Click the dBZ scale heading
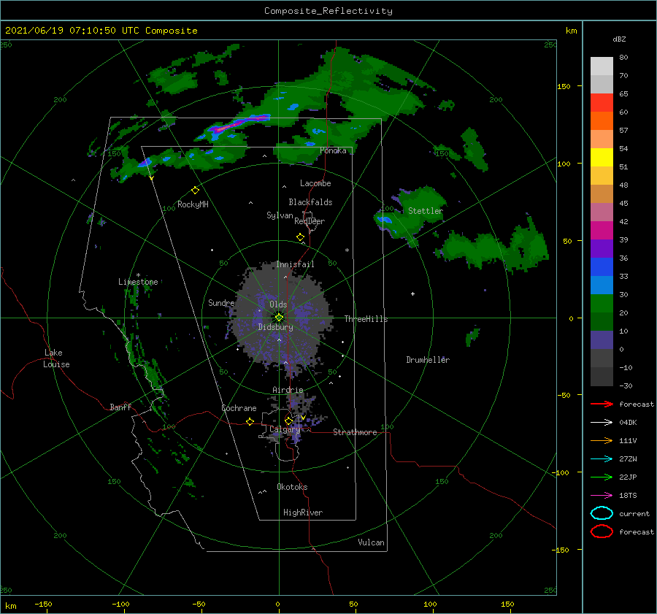Screen dimensions: 657x614 coord(619,39)
